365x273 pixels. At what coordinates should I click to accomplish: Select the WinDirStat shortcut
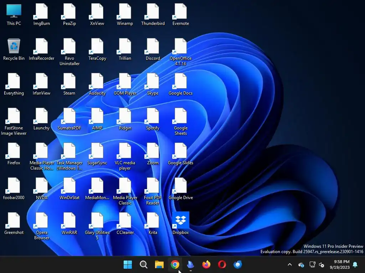[x=70, y=189]
